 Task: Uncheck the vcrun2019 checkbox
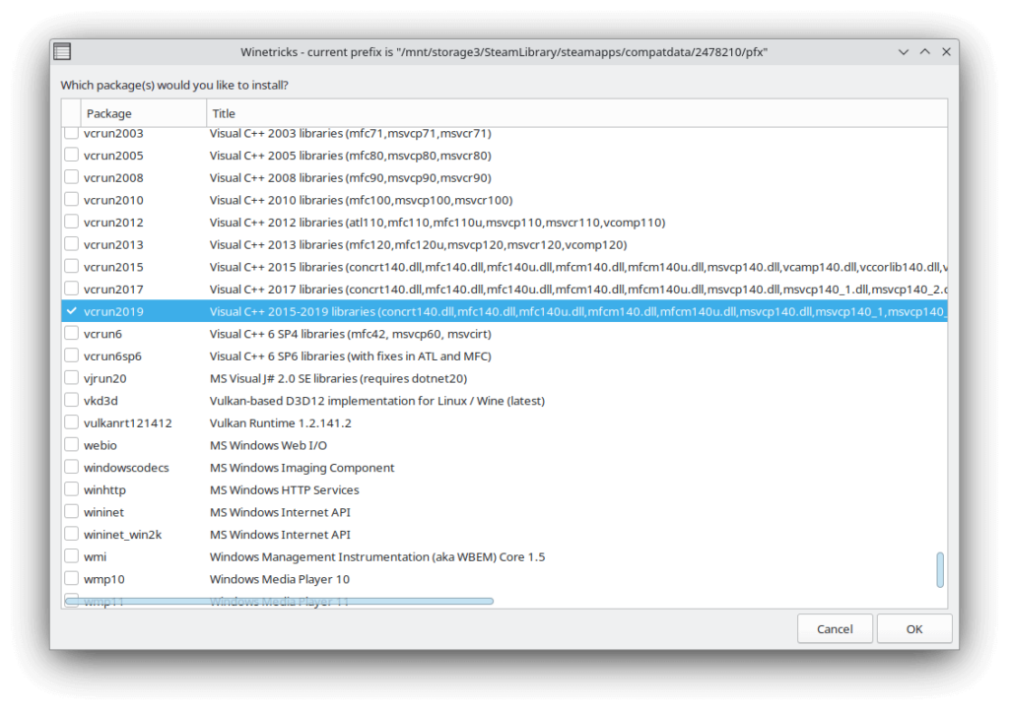pos(71,310)
